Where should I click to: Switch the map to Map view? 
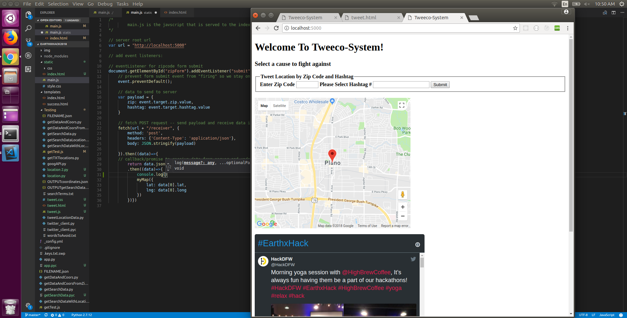264,106
